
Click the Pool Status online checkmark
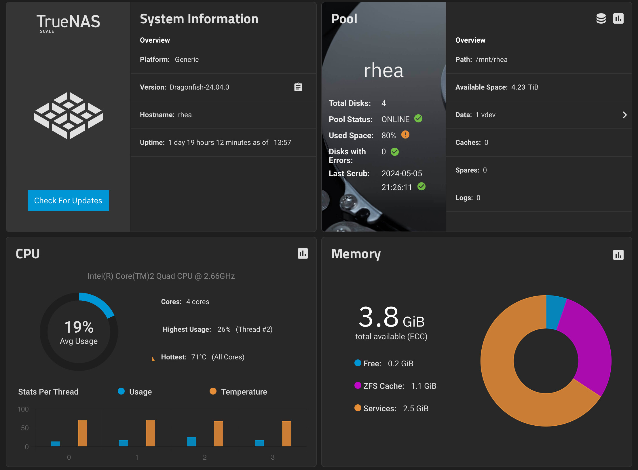[418, 119]
